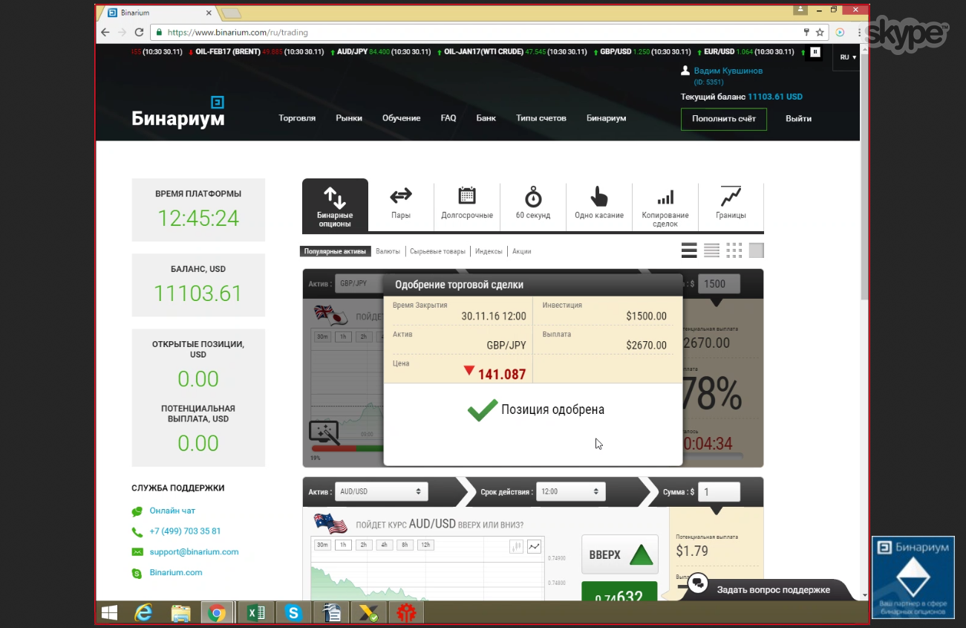Click Задать вопрос поддержке
The image size is (966, 628).
point(773,590)
